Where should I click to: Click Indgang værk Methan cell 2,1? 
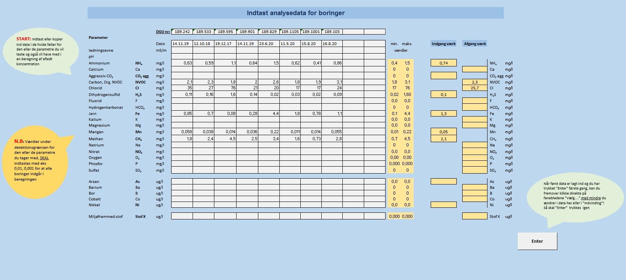click(444, 139)
